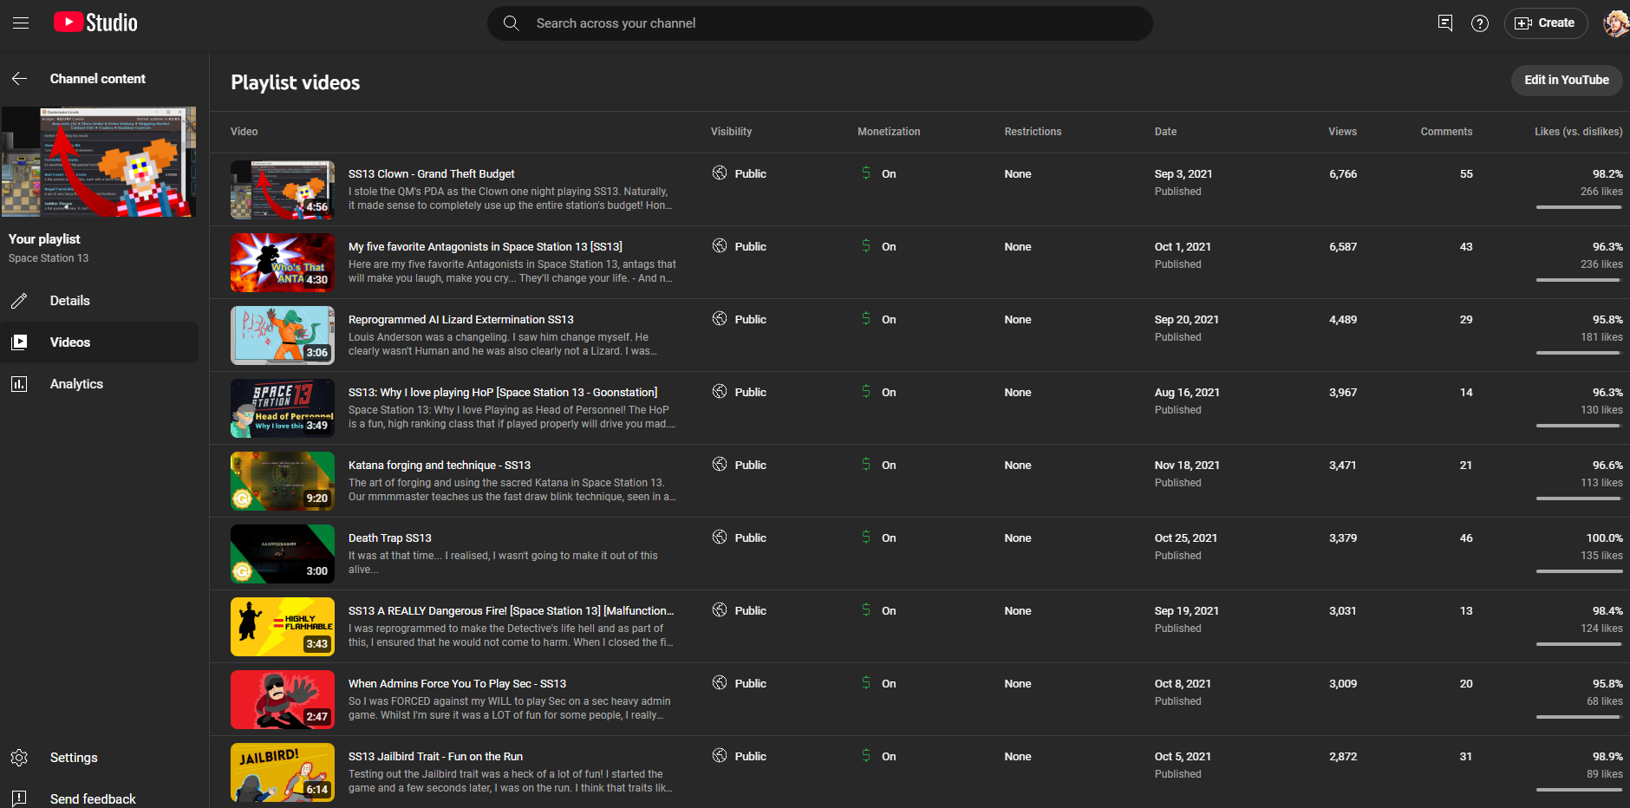Click the Likes (vs. dislikes) column header
The image size is (1630, 808).
(1579, 132)
